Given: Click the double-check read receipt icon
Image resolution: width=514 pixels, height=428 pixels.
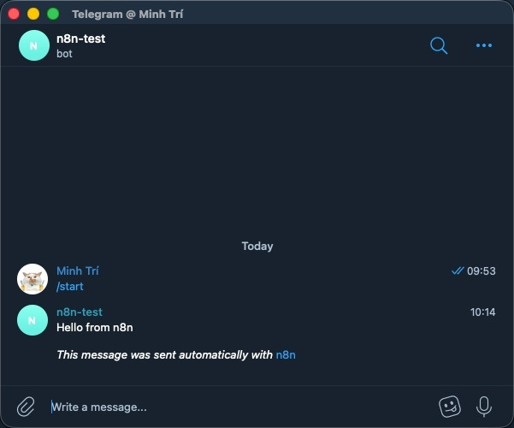Looking at the screenshot, I should click(457, 270).
